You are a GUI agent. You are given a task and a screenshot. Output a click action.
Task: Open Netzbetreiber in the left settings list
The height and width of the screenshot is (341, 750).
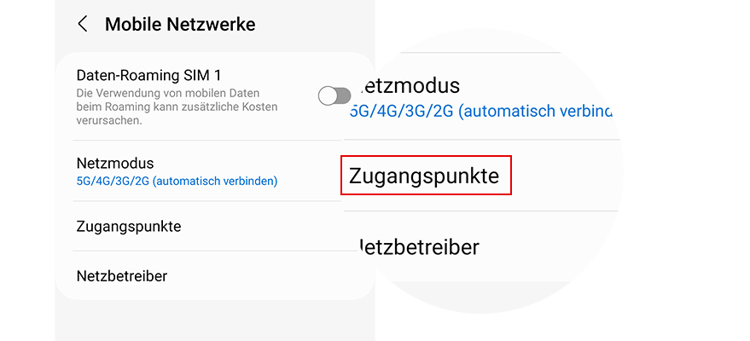tap(121, 276)
